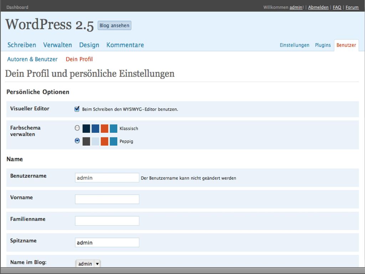The image size is (365, 274).
Task: Click the teal blue Klassisch swatch
Action: tap(113, 128)
